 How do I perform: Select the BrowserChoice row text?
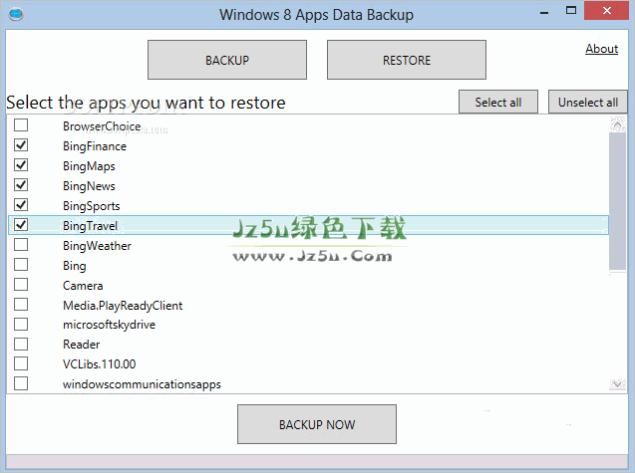(x=102, y=126)
